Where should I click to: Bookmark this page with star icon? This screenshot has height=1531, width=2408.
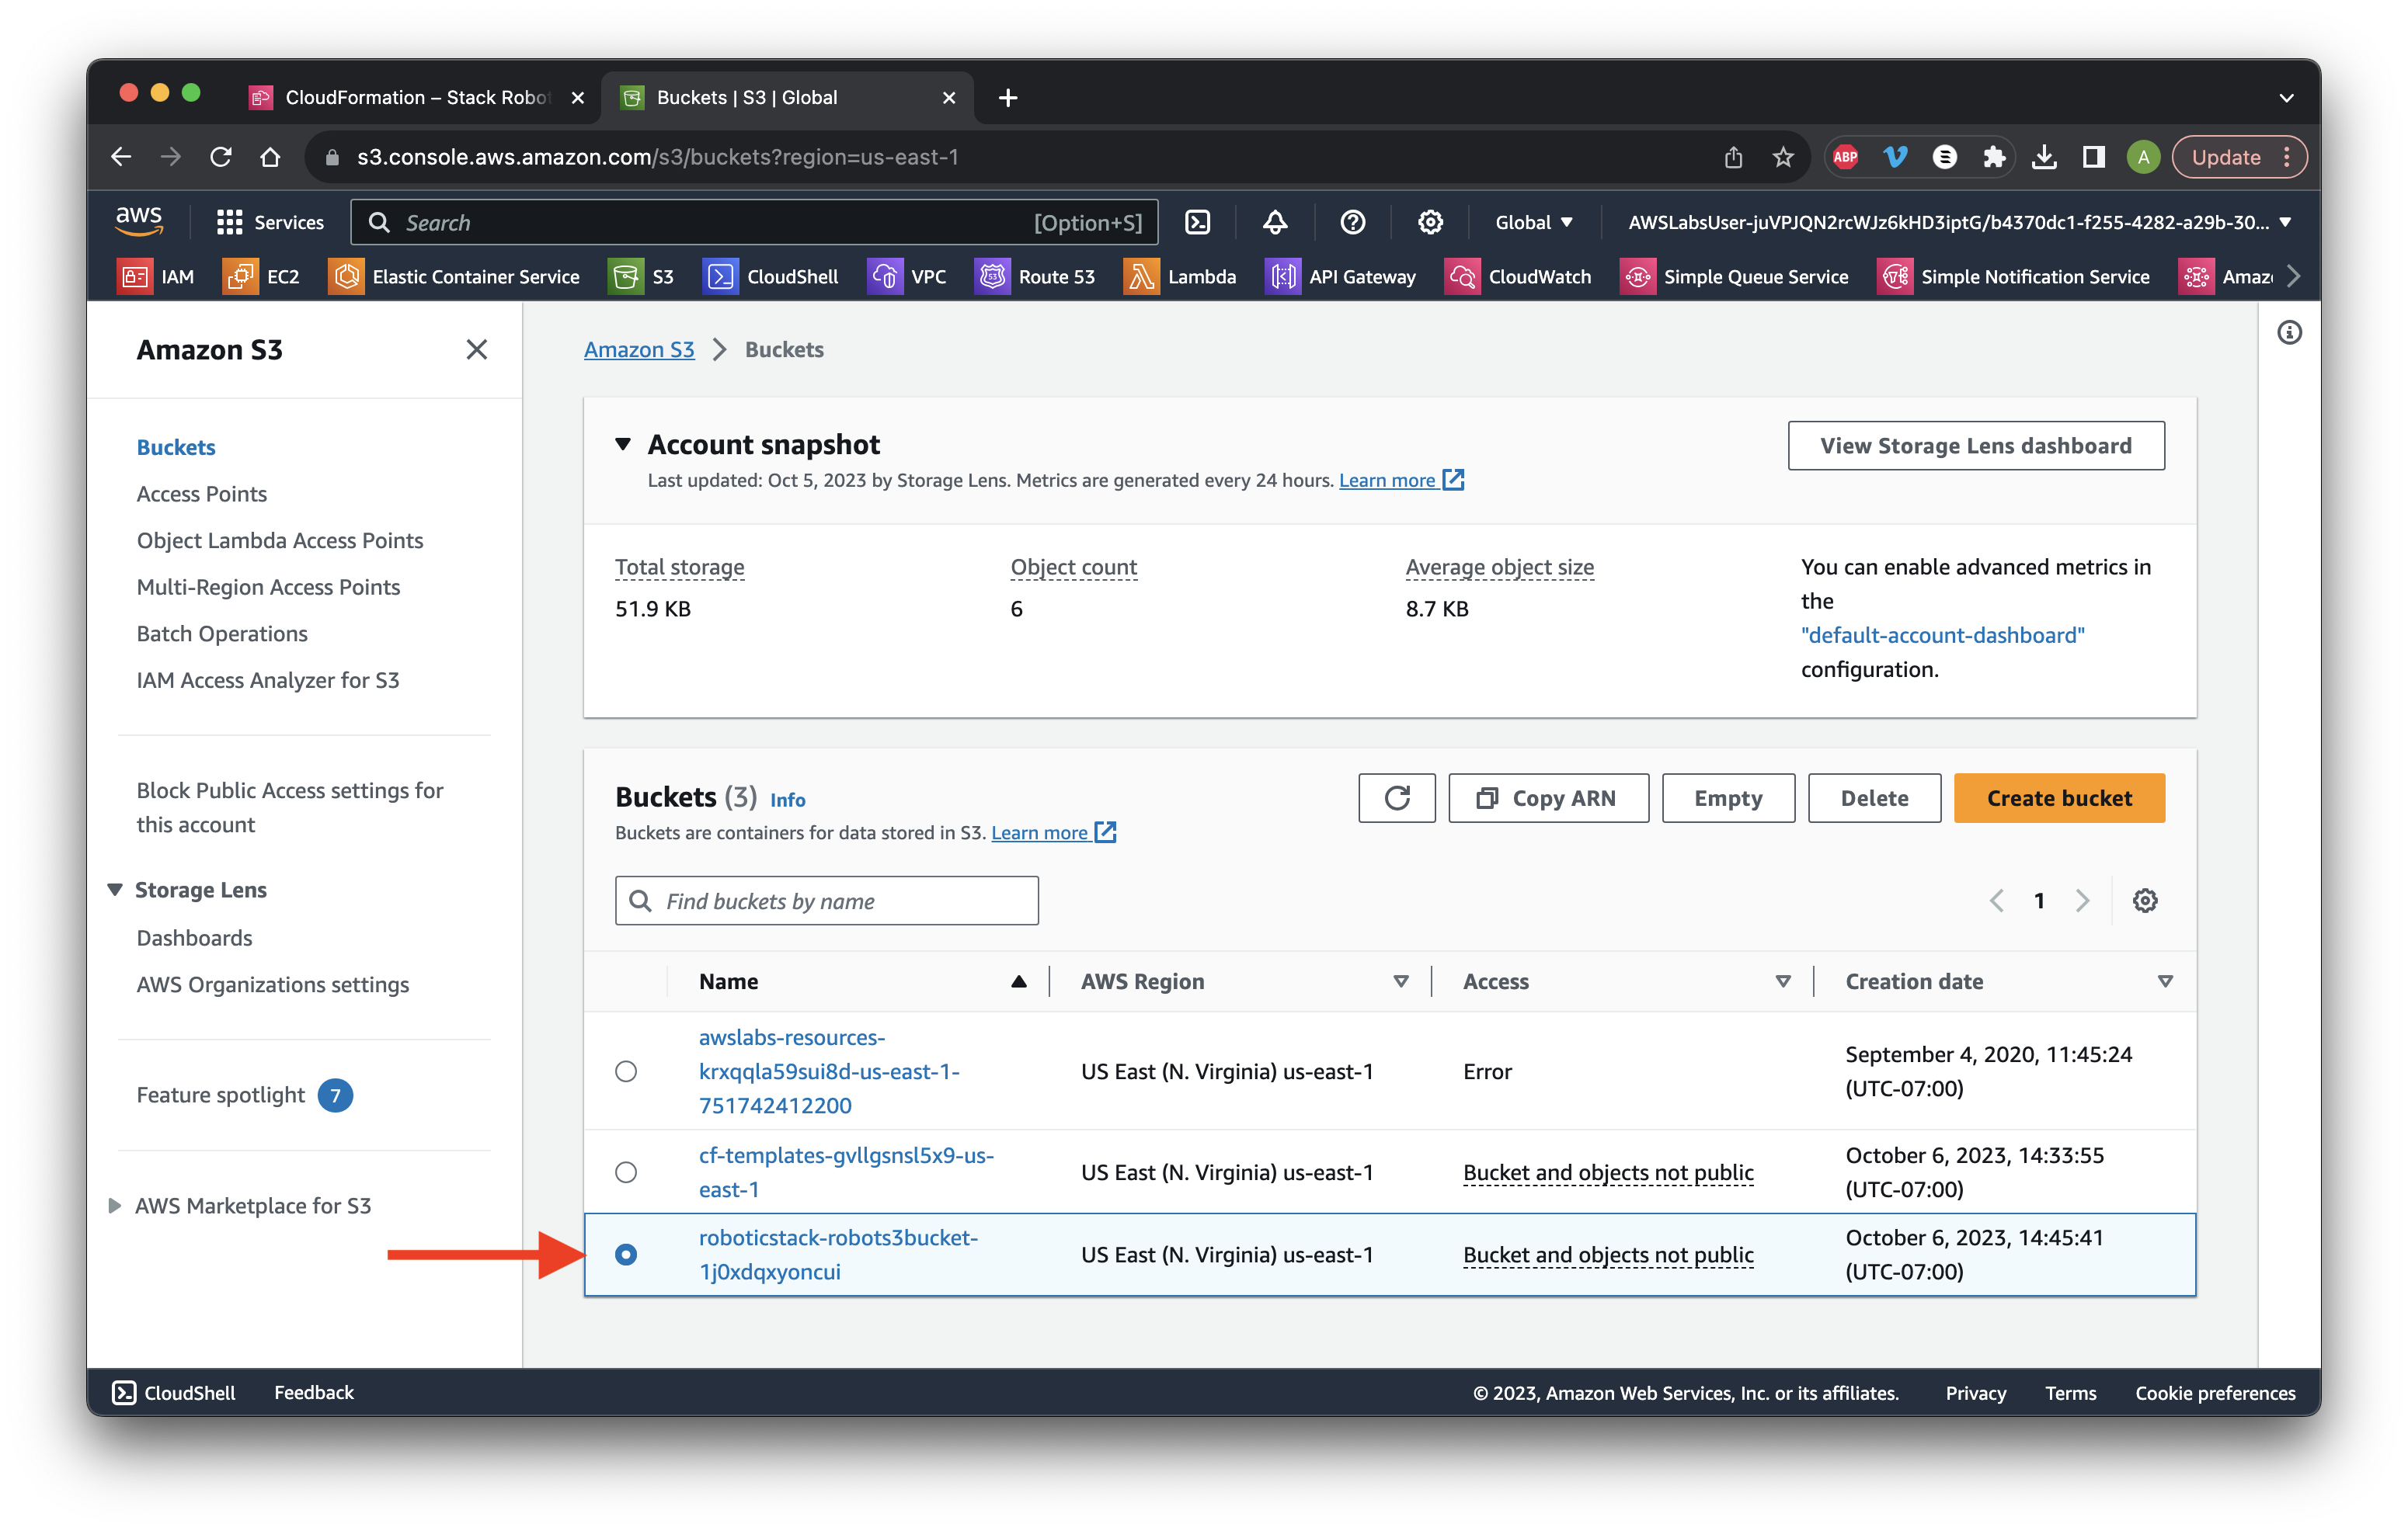(1782, 157)
